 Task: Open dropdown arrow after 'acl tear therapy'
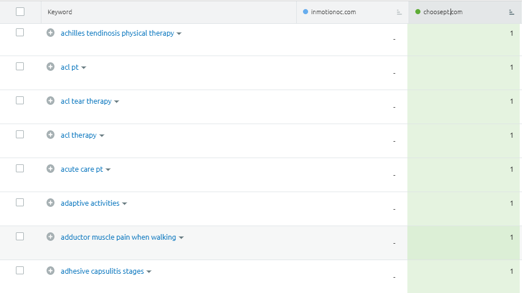(x=117, y=102)
